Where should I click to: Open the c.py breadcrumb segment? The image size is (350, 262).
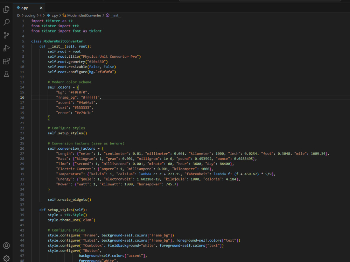(x=55, y=15)
